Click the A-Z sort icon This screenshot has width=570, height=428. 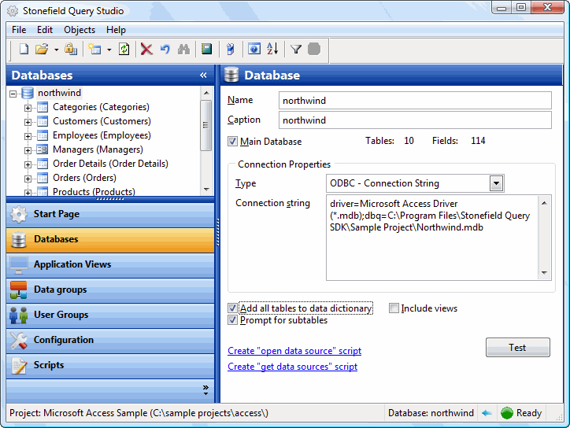click(272, 50)
